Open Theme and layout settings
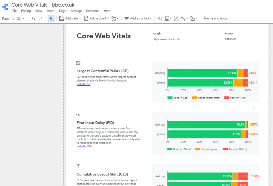This screenshot has height=186, width=273. click(x=216, y=18)
